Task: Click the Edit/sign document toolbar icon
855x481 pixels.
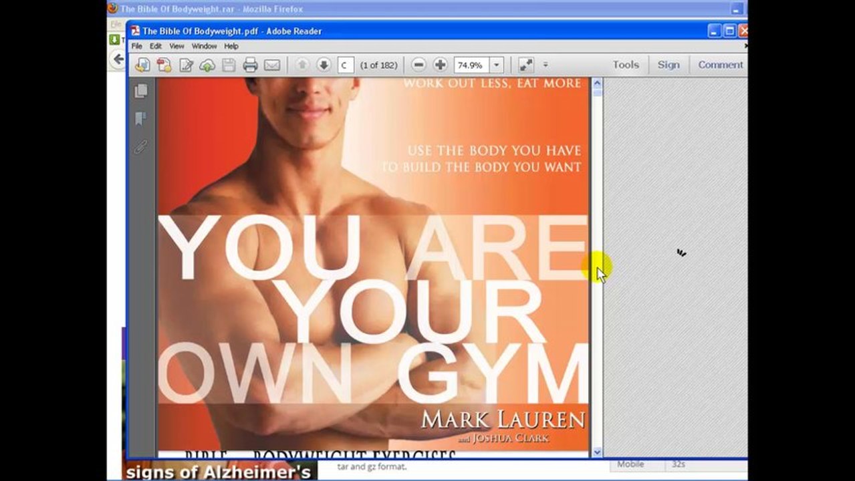Action: (x=186, y=65)
